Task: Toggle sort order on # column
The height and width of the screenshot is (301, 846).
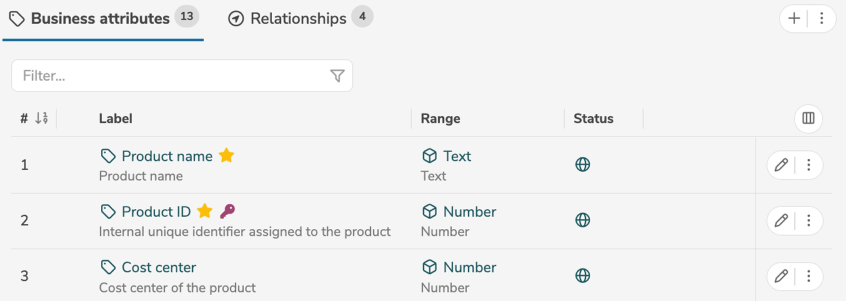Action: tap(41, 118)
